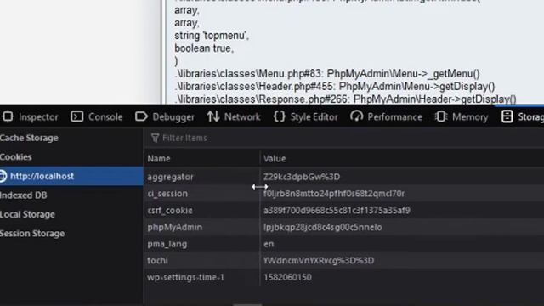Click the pma_lang value en
The width and height of the screenshot is (544, 306).
pyautogui.click(x=269, y=244)
